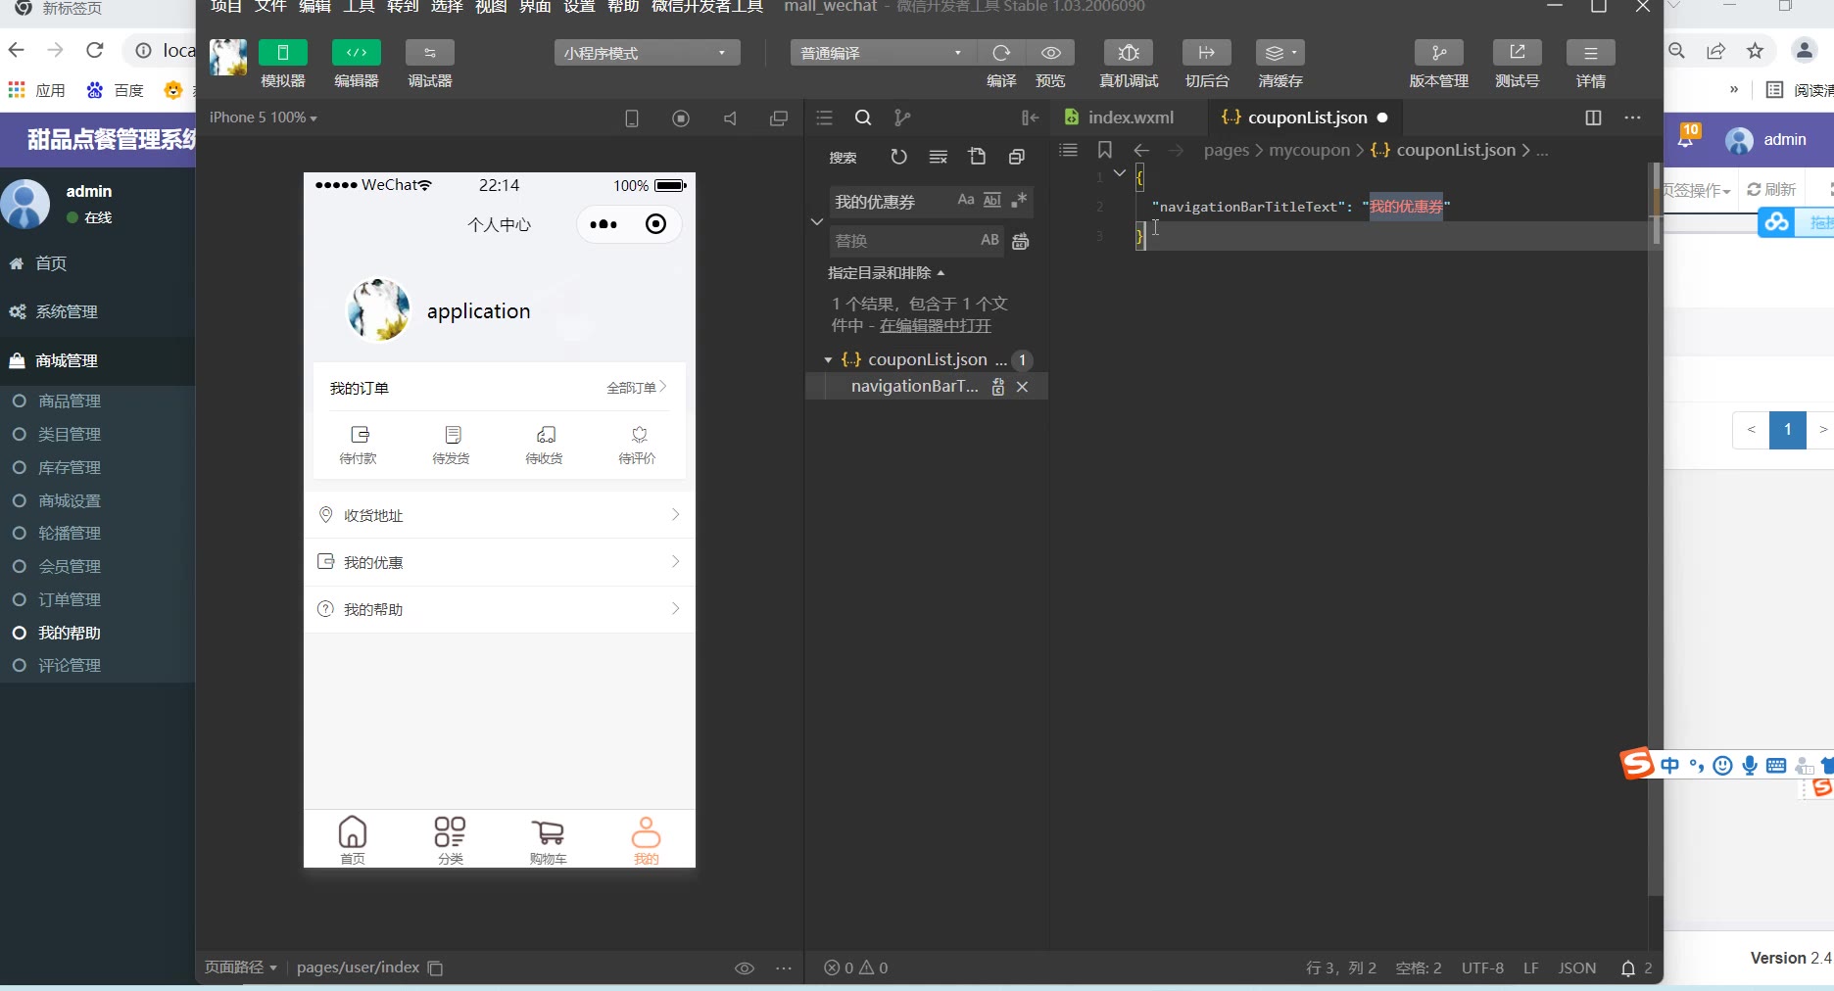The image size is (1834, 991).
Task: Click the split editor icon
Action: [x=1593, y=118]
